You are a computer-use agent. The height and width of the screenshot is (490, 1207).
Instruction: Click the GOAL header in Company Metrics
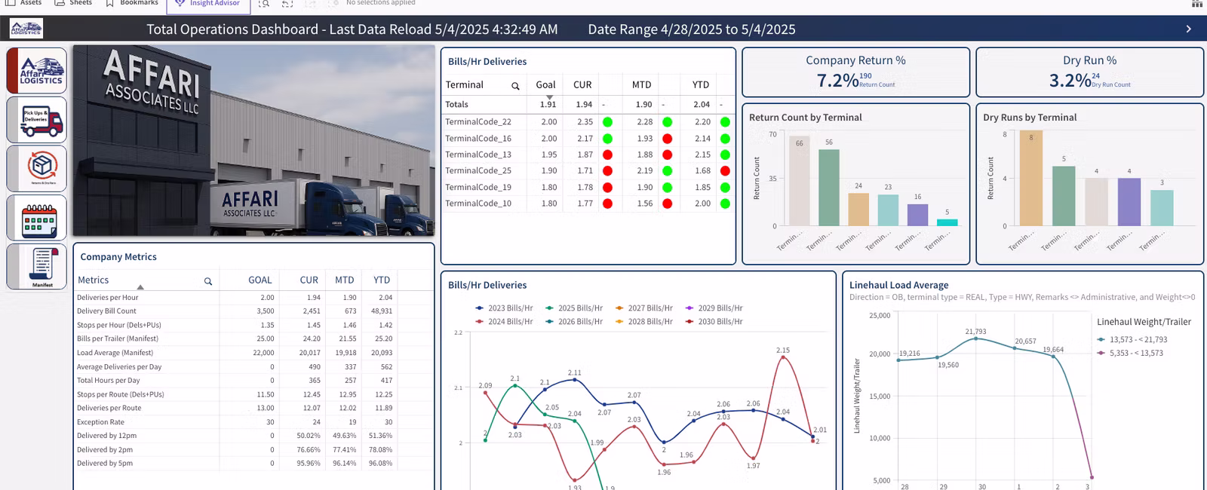[260, 280]
